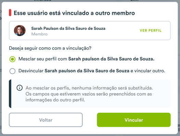Click the Voltar button

click(x=46, y=120)
